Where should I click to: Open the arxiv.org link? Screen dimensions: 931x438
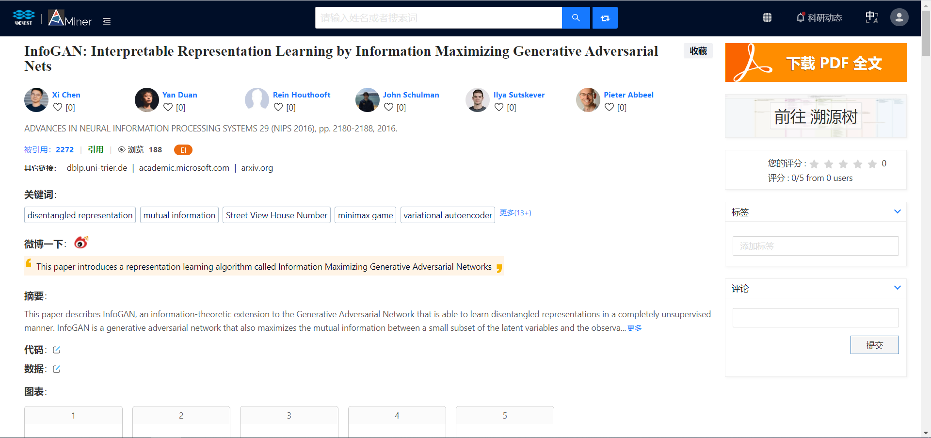coord(257,168)
